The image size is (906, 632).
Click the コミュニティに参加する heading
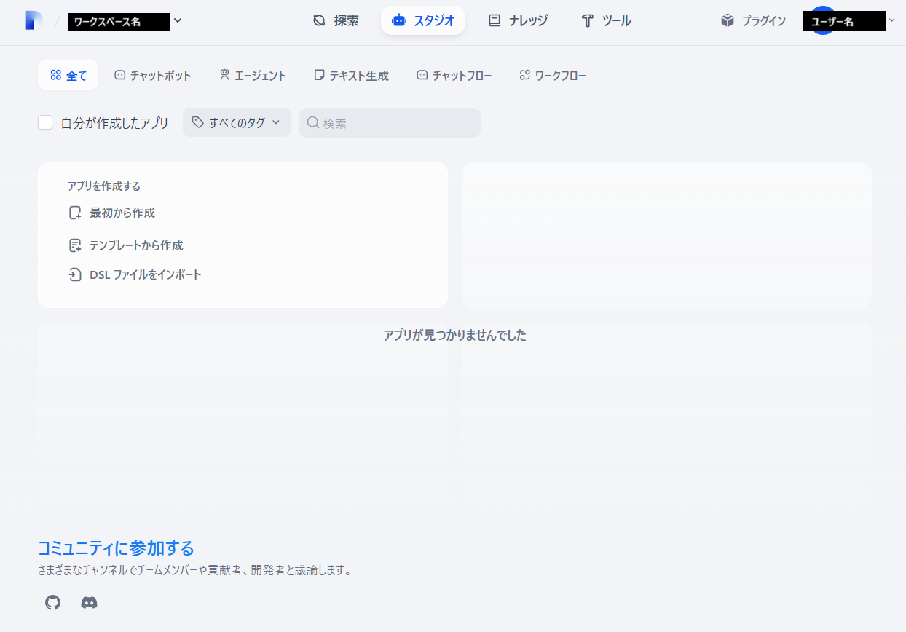pos(116,548)
